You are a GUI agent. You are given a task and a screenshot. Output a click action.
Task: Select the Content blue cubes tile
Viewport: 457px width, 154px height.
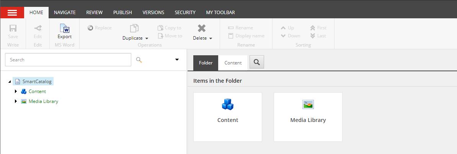(x=228, y=117)
